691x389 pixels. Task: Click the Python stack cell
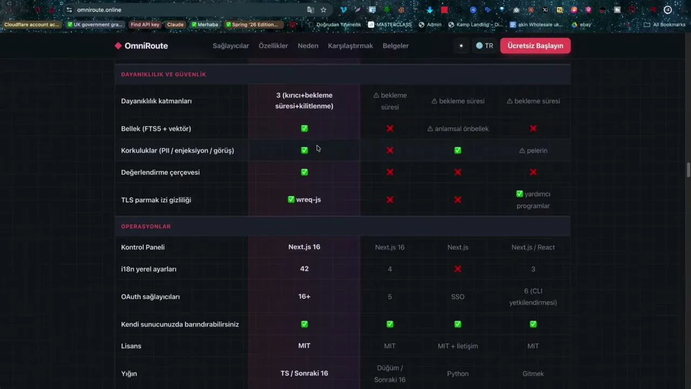pyautogui.click(x=458, y=374)
